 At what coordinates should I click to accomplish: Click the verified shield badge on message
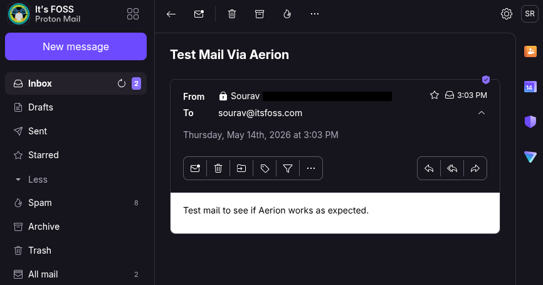click(x=486, y=80)
